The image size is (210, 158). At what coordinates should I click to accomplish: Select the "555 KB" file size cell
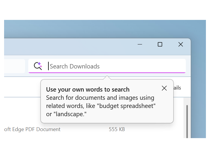click(117, 129)
